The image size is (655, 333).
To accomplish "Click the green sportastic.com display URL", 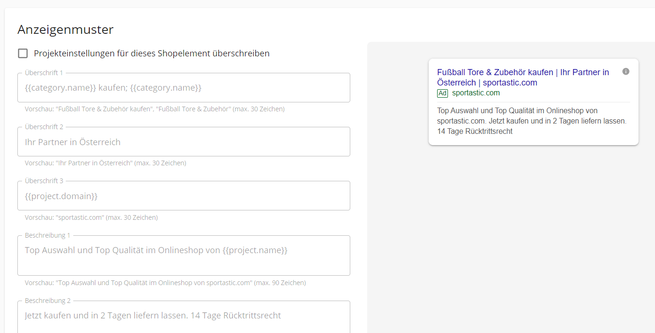I will click(x=476, y=93).
